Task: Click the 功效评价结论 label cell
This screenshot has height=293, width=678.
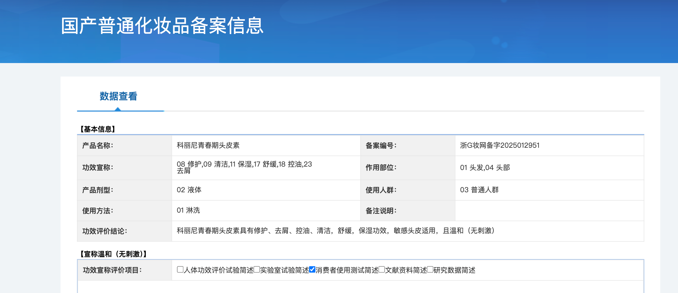Action: (x=124, y=231)
